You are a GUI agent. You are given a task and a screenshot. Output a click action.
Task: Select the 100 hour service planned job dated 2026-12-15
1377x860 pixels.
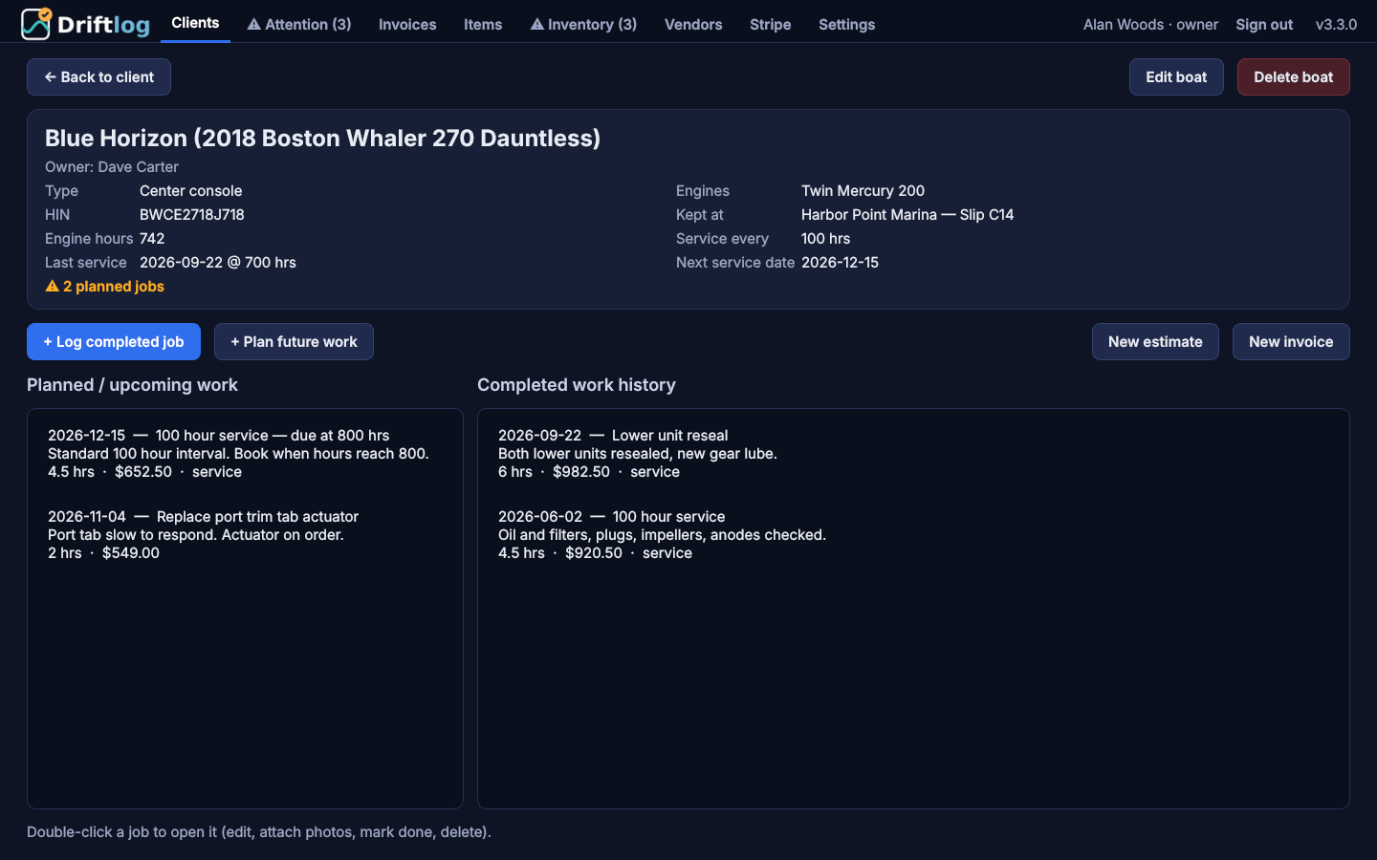pos(245,454)
